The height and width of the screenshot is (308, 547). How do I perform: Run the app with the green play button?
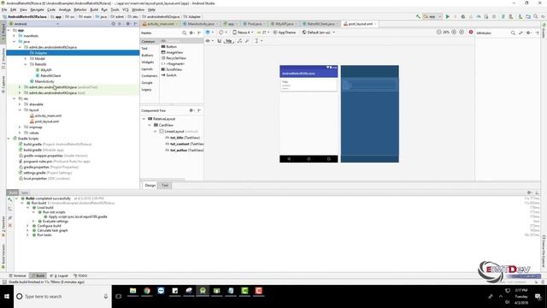click(x=448, y=16)
